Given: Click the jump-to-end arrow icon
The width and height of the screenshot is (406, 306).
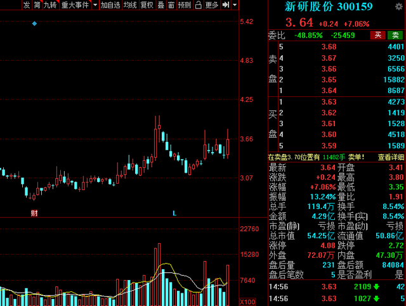Looking at the screenshot, I should (226, 5).
